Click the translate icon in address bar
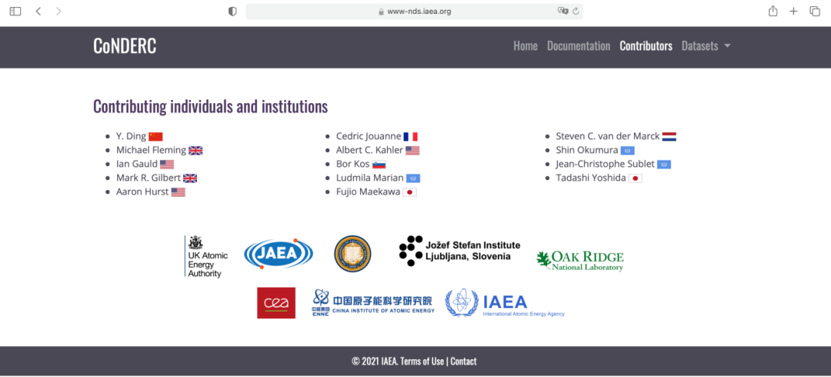This screenshot has width=831, height=377. (562, 11)
